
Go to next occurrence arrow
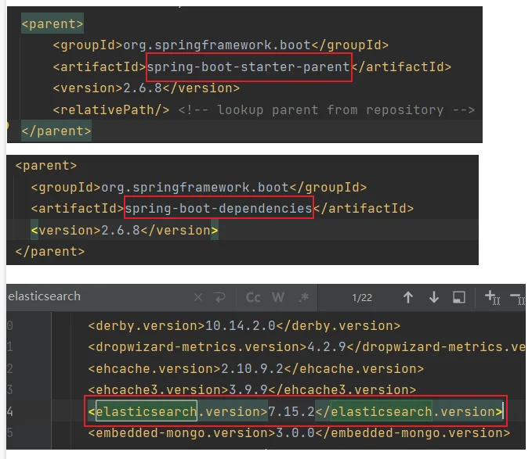434,298
